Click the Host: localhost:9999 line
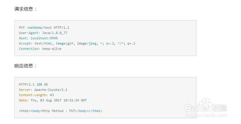241x124 pixels. pos(38,38)
